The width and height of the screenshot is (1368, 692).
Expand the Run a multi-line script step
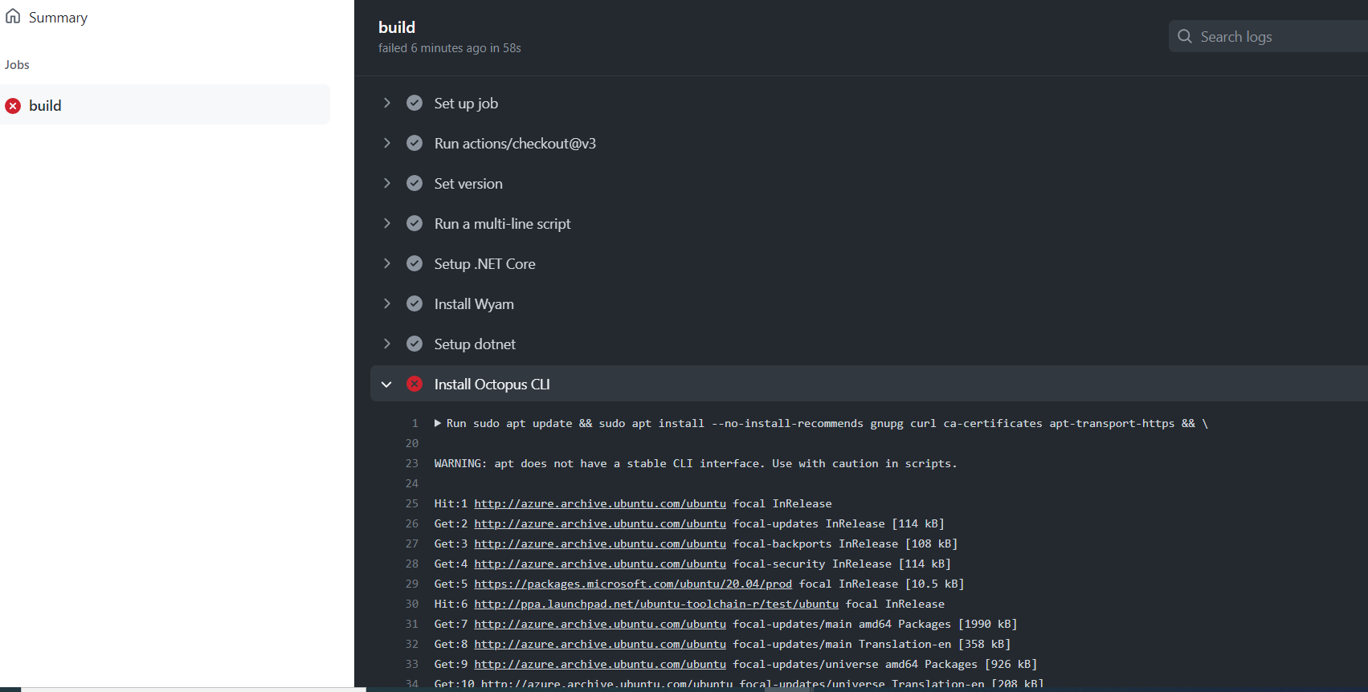click(386, 223)
